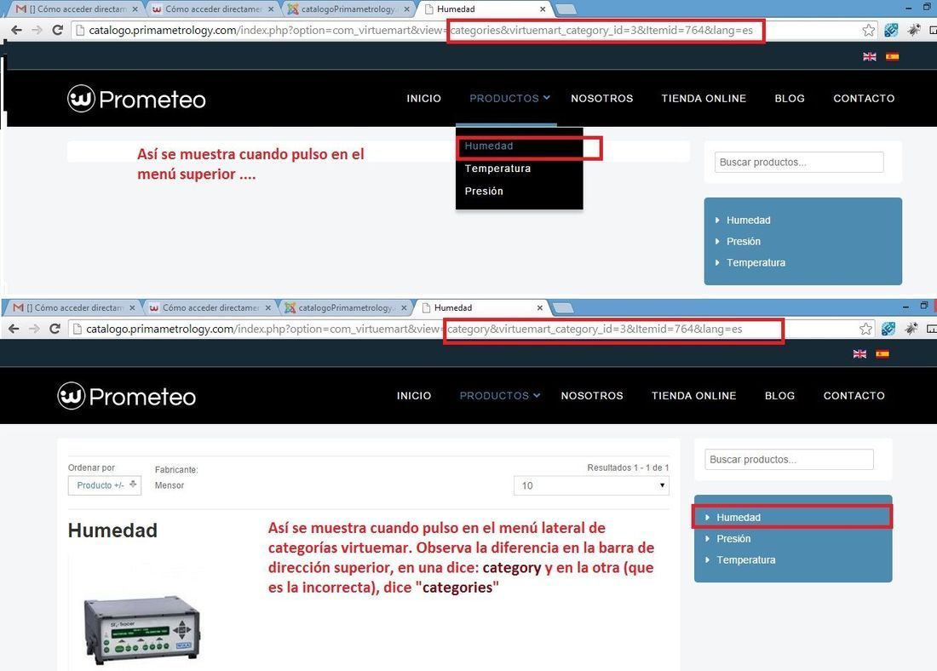Viewport: 937px width, 671px height.
Task: Switch to second 'Cómo acceder' tab, lower browser
Action: pyautogui.click(x=210, y=307)
